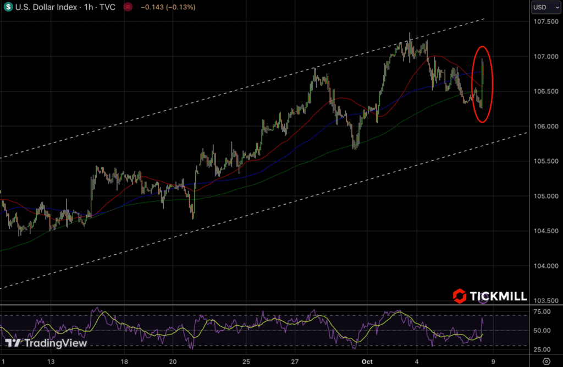Click the TradingView logo
Image resolution: width=563 pixels, height=367 pixels.
click(46, 343)
